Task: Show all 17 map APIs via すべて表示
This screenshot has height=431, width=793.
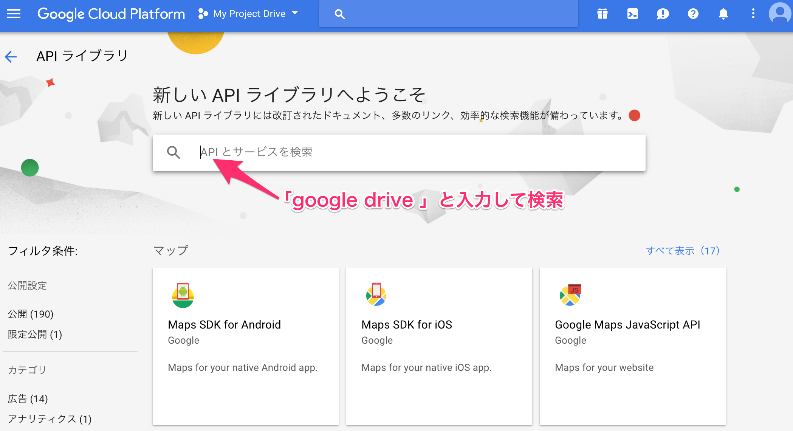Action: [682, 250]
